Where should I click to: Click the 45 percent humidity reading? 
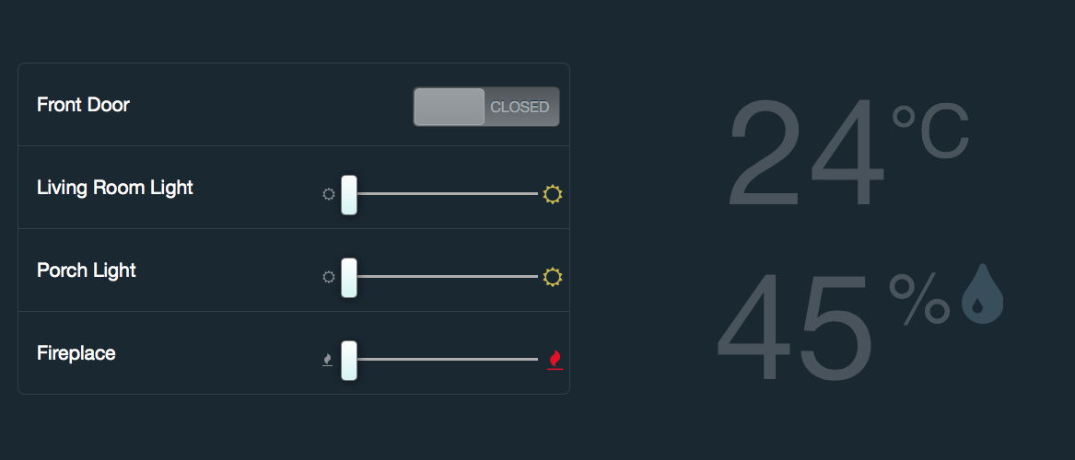pyautogui.click(x=795, y=327)
